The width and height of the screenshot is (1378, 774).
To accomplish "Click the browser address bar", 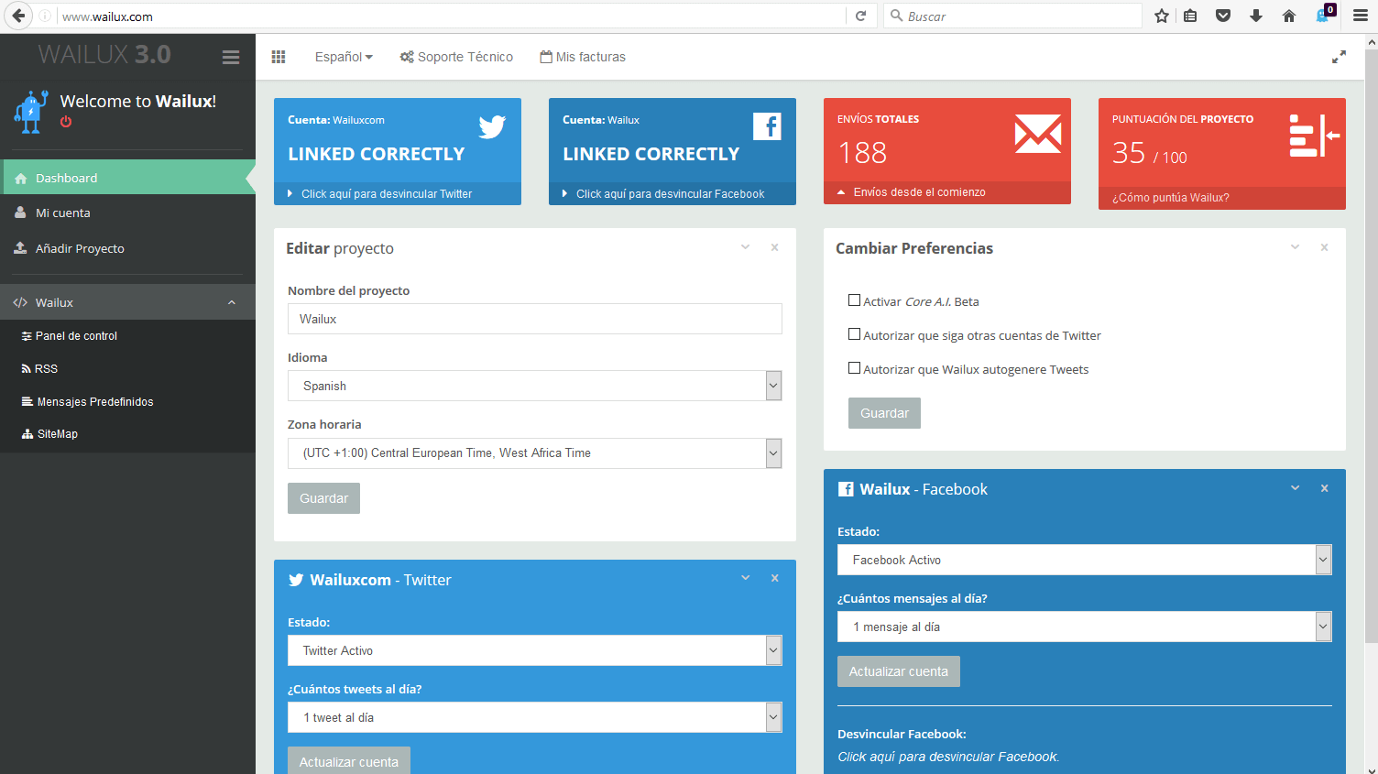I will click(x=452, y=16).
